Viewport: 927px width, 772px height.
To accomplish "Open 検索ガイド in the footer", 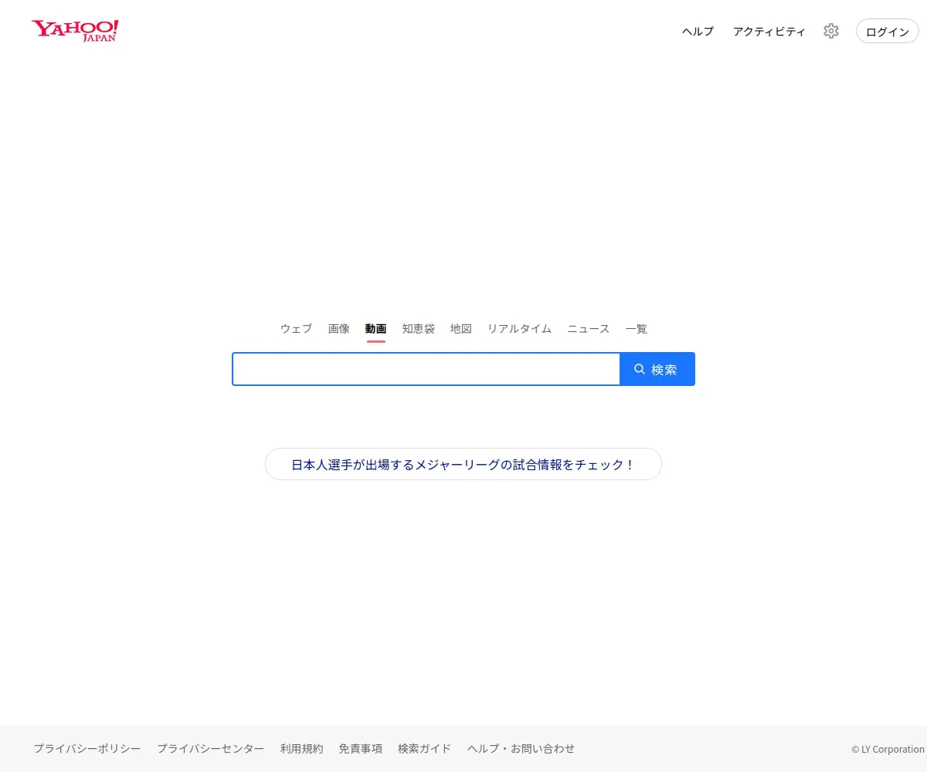I will coord(425,749).
